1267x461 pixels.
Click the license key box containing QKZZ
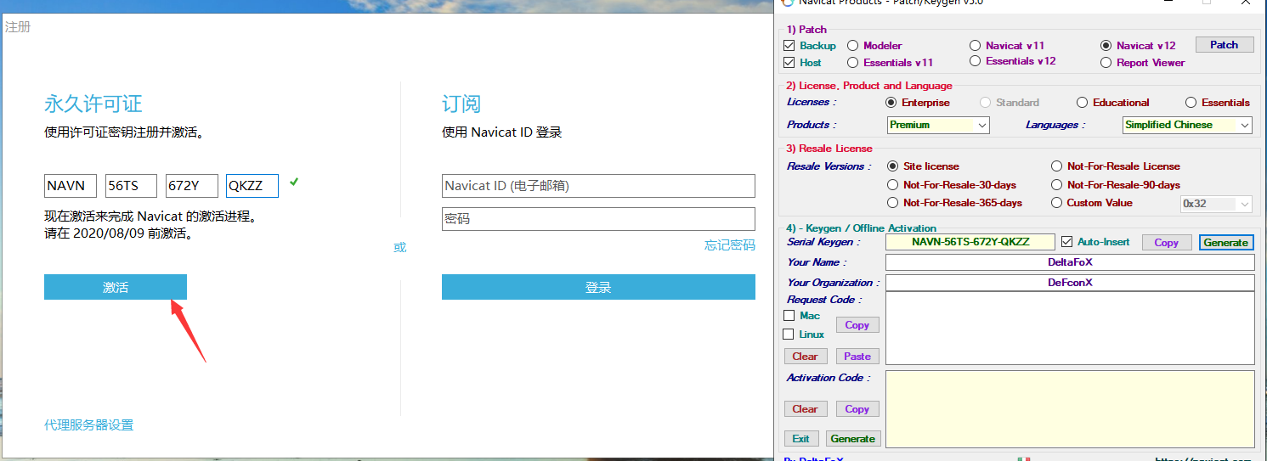coord(252,186)
